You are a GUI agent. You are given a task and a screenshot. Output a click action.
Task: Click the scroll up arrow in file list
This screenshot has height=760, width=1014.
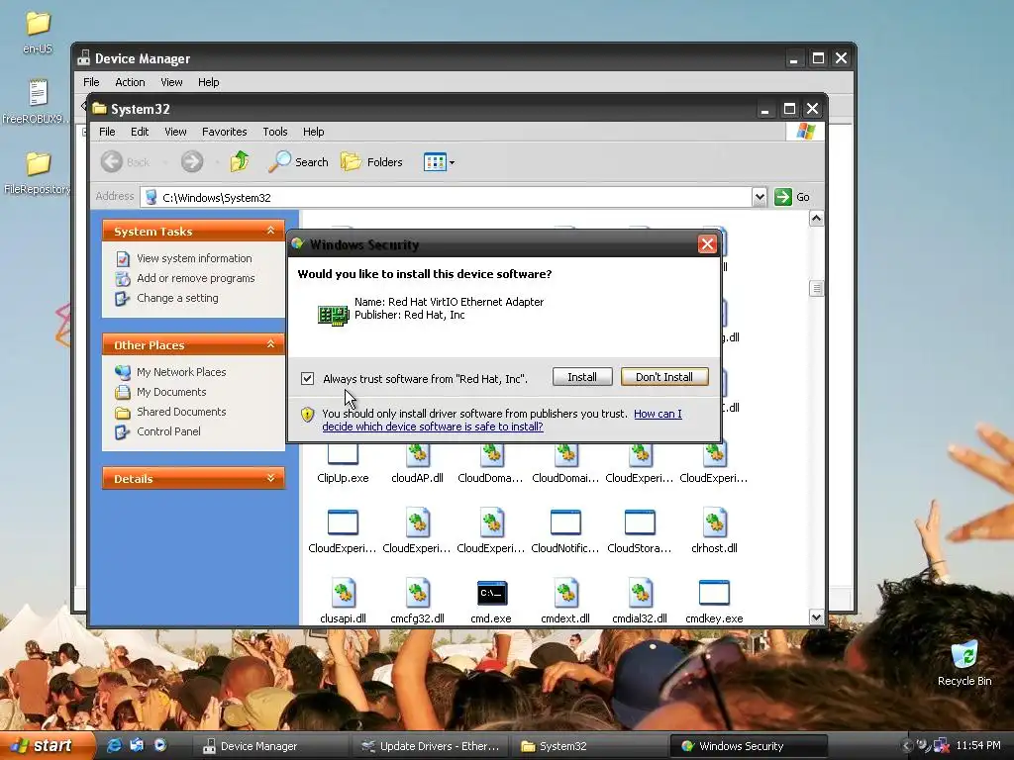click(x=816, y=219)
